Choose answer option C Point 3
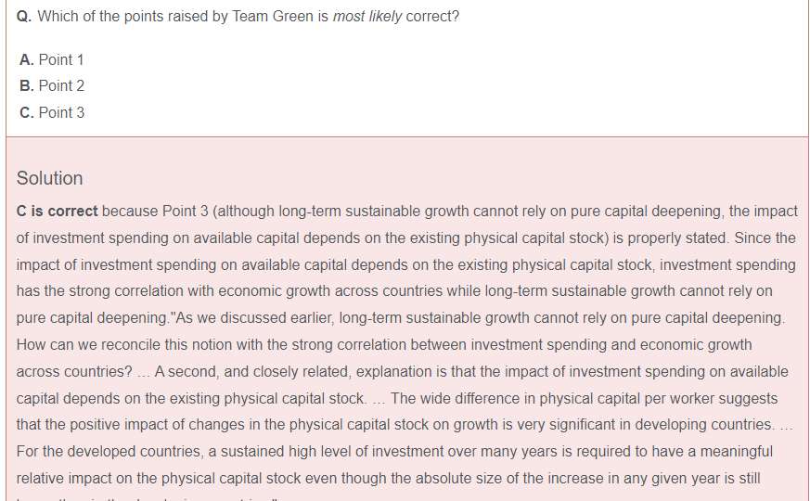The height and width of the screenshot is (501, 810). pyautogui.click(x=52, y=112)
